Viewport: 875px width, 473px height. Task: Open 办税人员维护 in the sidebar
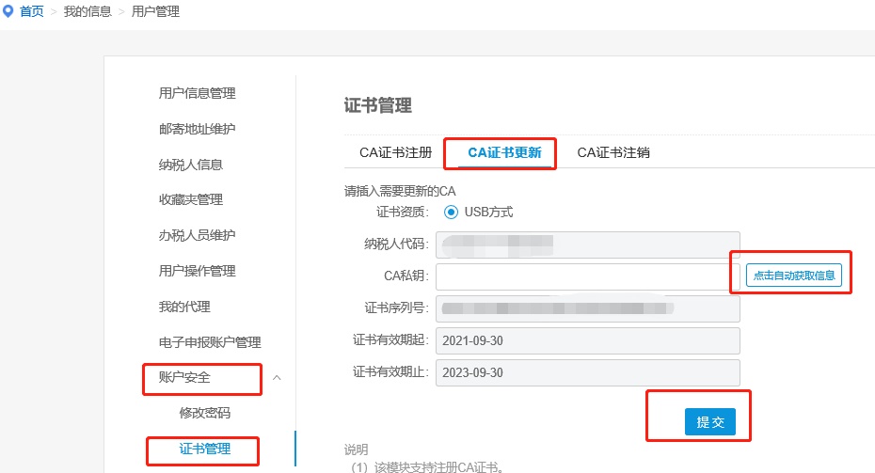coord(197,235)
